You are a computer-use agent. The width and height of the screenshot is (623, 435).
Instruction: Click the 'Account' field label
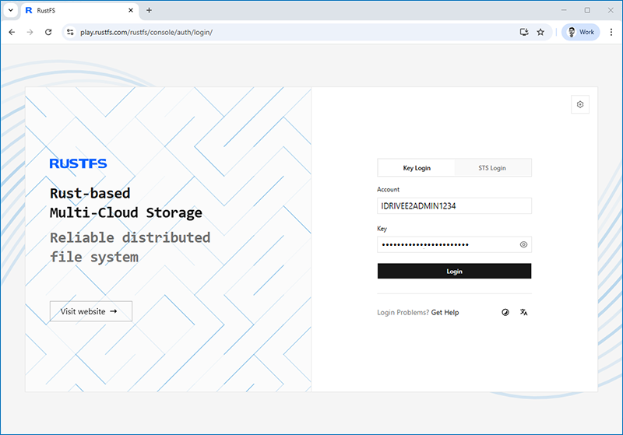388,189
